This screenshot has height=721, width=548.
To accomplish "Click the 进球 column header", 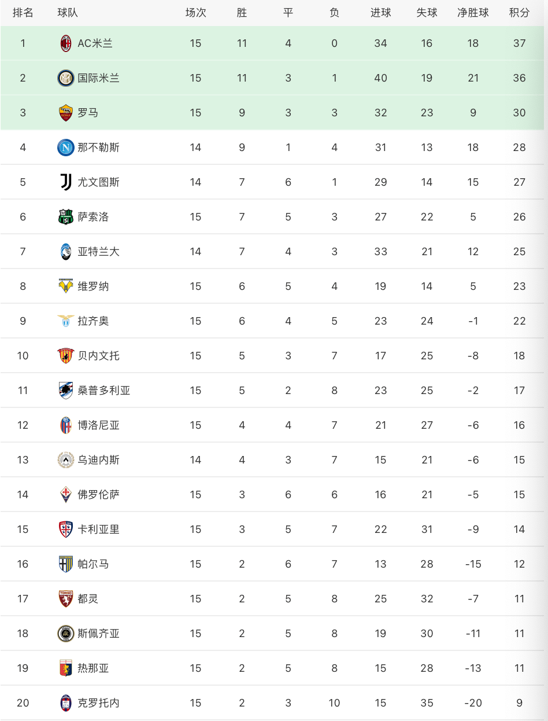I will click(x=380, y=13).
